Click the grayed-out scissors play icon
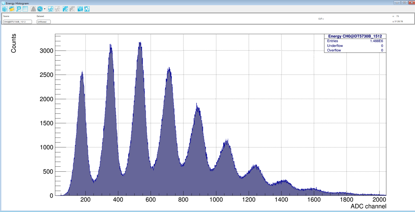Screen dimensions: 415x212 click(57, 9)
